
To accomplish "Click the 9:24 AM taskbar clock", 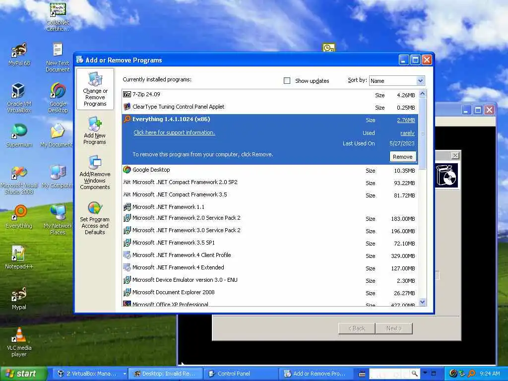I will pyautogui.click(x=490, y=374).
